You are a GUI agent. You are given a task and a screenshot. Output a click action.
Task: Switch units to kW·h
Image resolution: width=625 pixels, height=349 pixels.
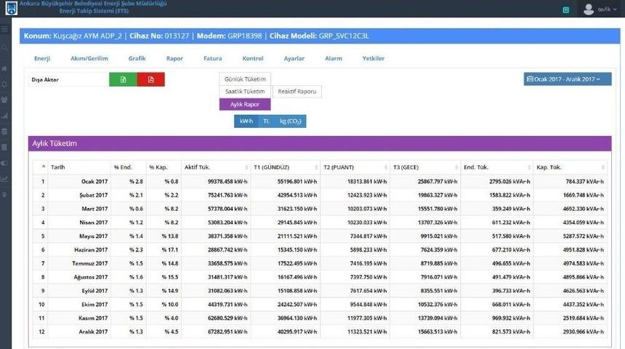(x=246, y=121)
